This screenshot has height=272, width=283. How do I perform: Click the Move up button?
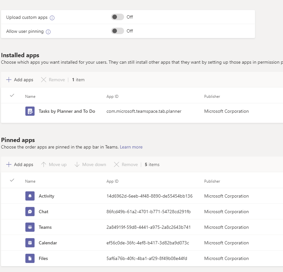(x=54, y=164)
